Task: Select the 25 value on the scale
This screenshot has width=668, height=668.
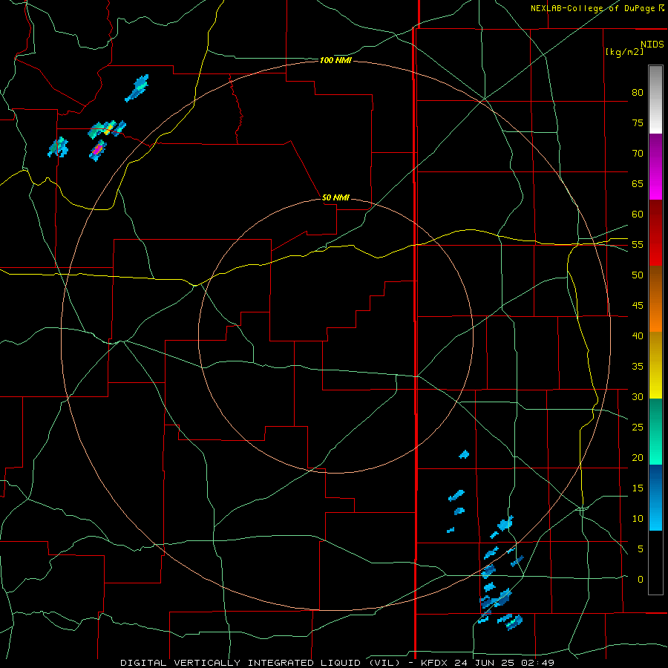Action: click(638, 427)
